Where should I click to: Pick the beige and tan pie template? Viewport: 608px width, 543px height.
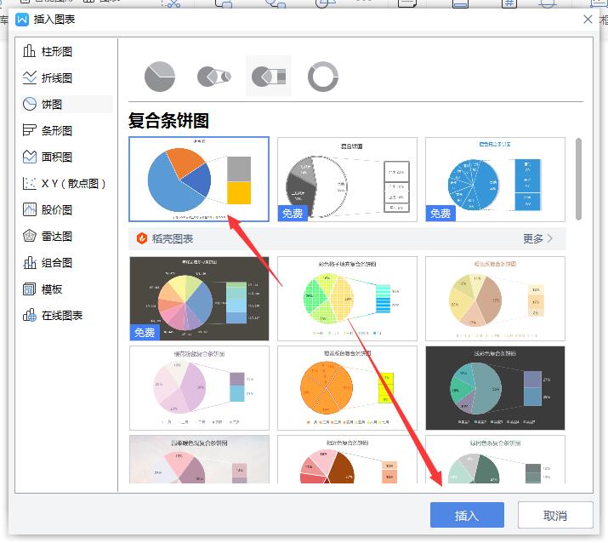pos(495,298)
